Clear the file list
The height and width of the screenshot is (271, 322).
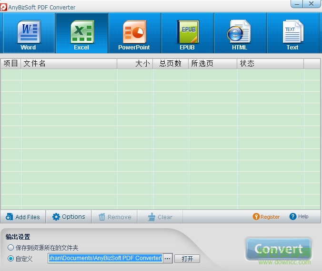[x=160, y=217]
